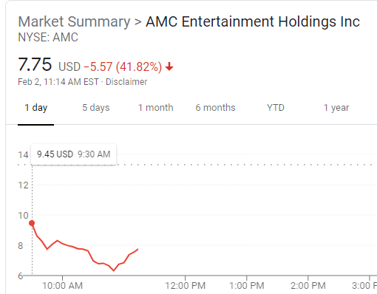The height and width of the screenshot is (294, 377).
Task: Click the 1:00 PM axis label
Action: point(247,286)
